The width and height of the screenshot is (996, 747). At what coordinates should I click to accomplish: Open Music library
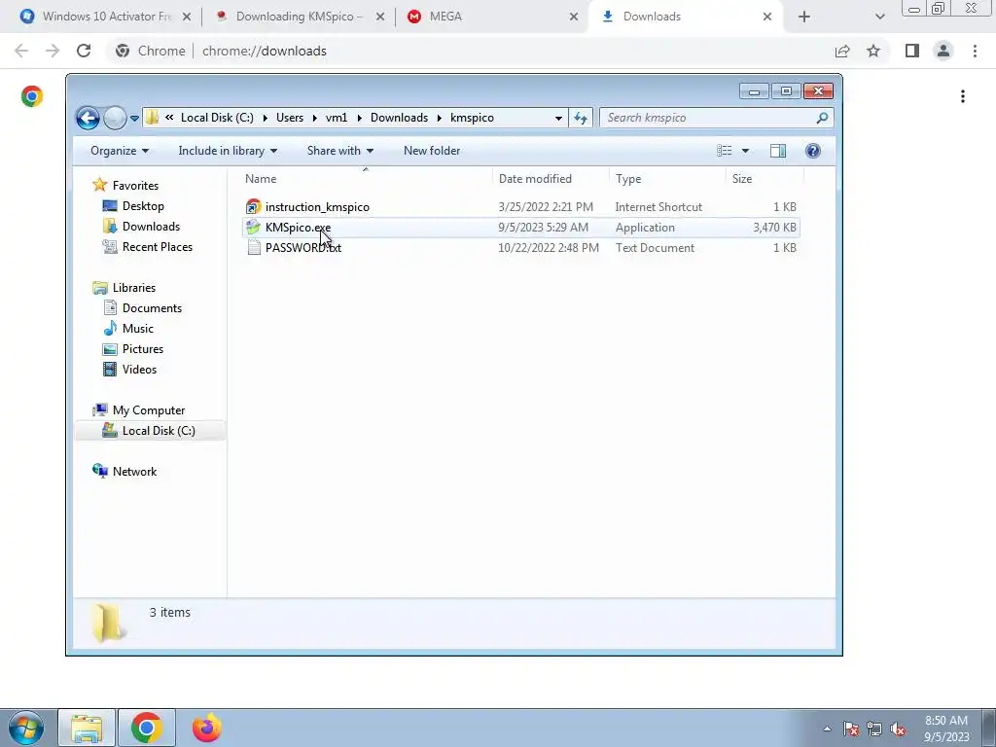(x=138, y=329)
